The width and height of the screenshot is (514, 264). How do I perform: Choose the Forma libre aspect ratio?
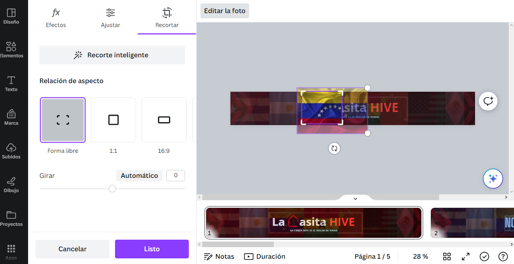click(x=63, y=120)
